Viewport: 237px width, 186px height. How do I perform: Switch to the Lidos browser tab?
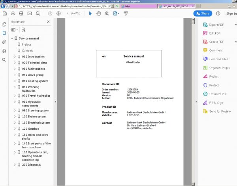pos(139,6)
